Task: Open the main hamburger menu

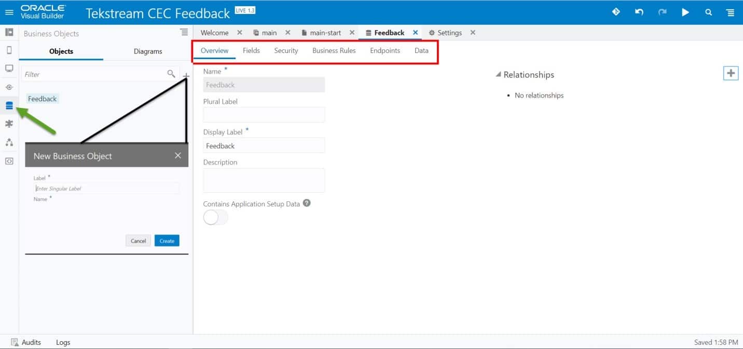Action: click(x=9, y=12)
